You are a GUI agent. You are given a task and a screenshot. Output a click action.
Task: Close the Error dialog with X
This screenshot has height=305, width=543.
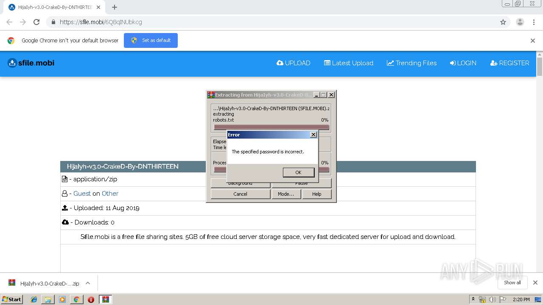coord(313,135)
